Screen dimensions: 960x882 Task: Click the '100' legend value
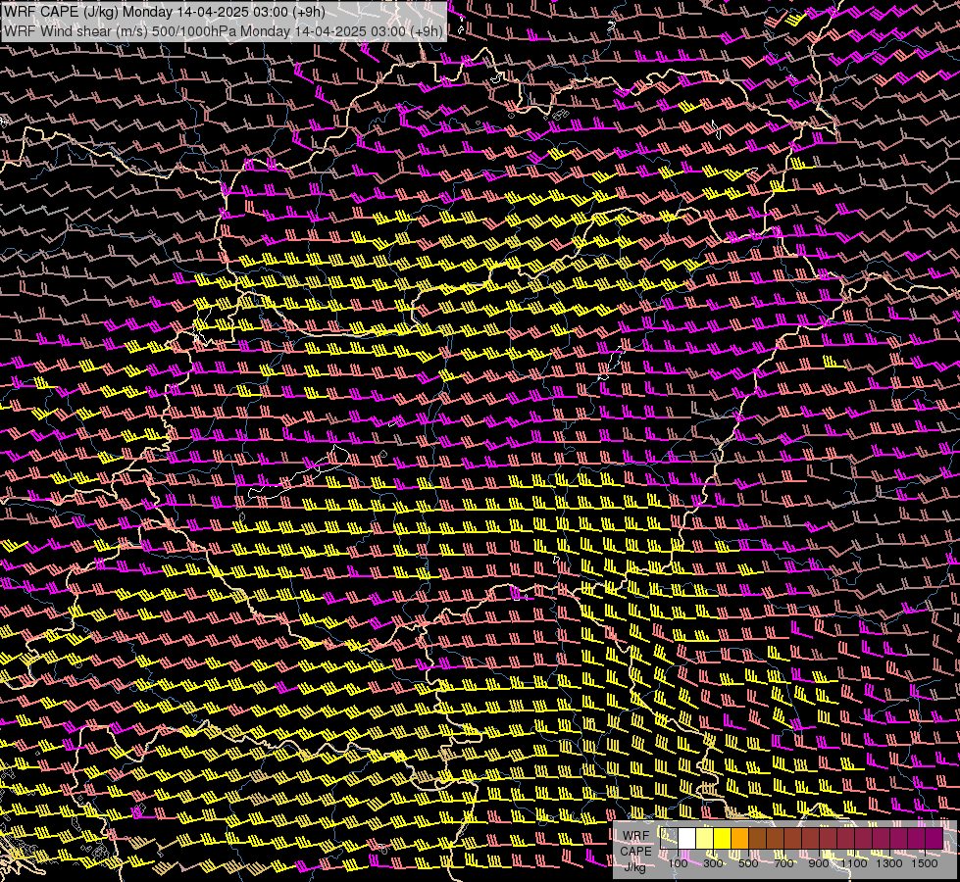[678, 863]
